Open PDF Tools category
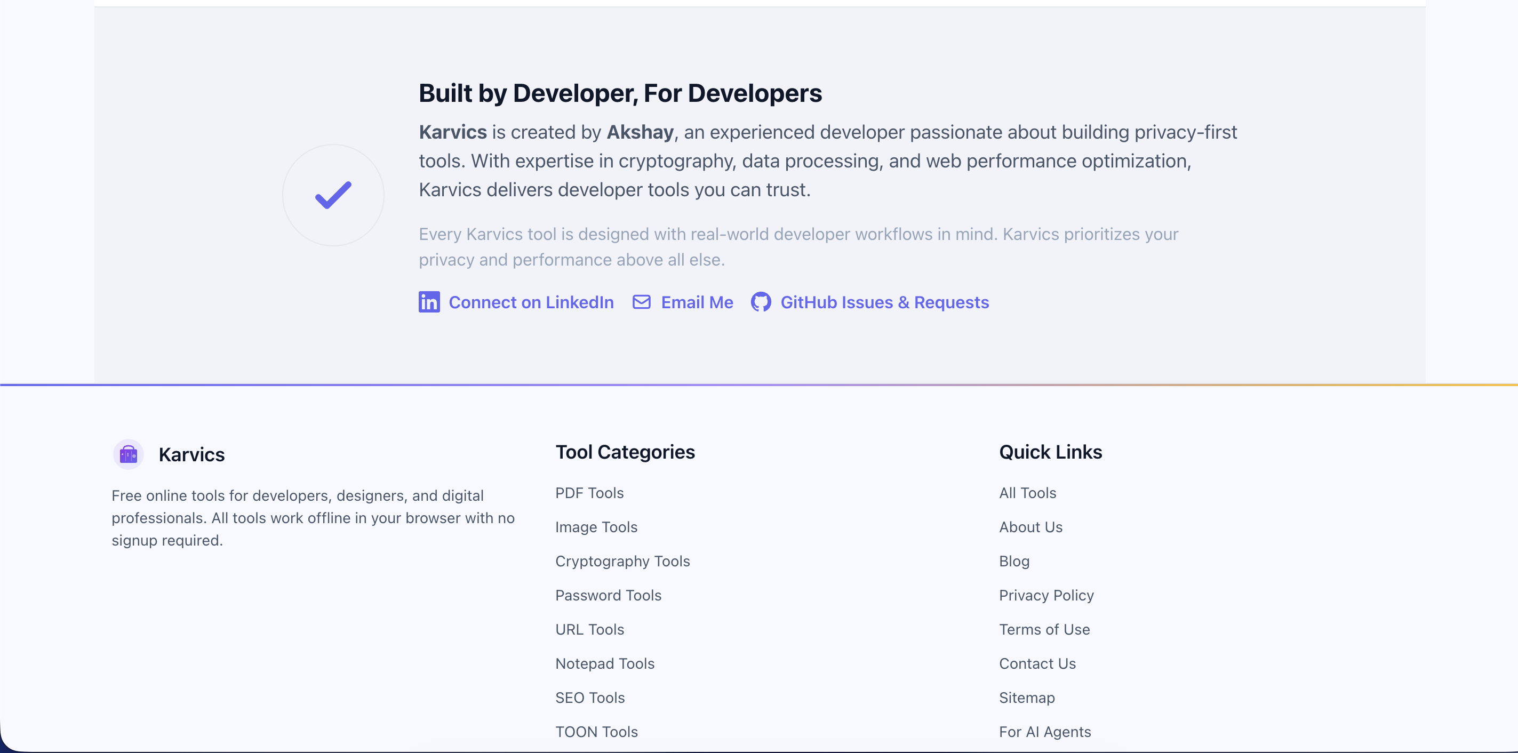Screen dimensions: 1518x753 [x=589, y=493]
